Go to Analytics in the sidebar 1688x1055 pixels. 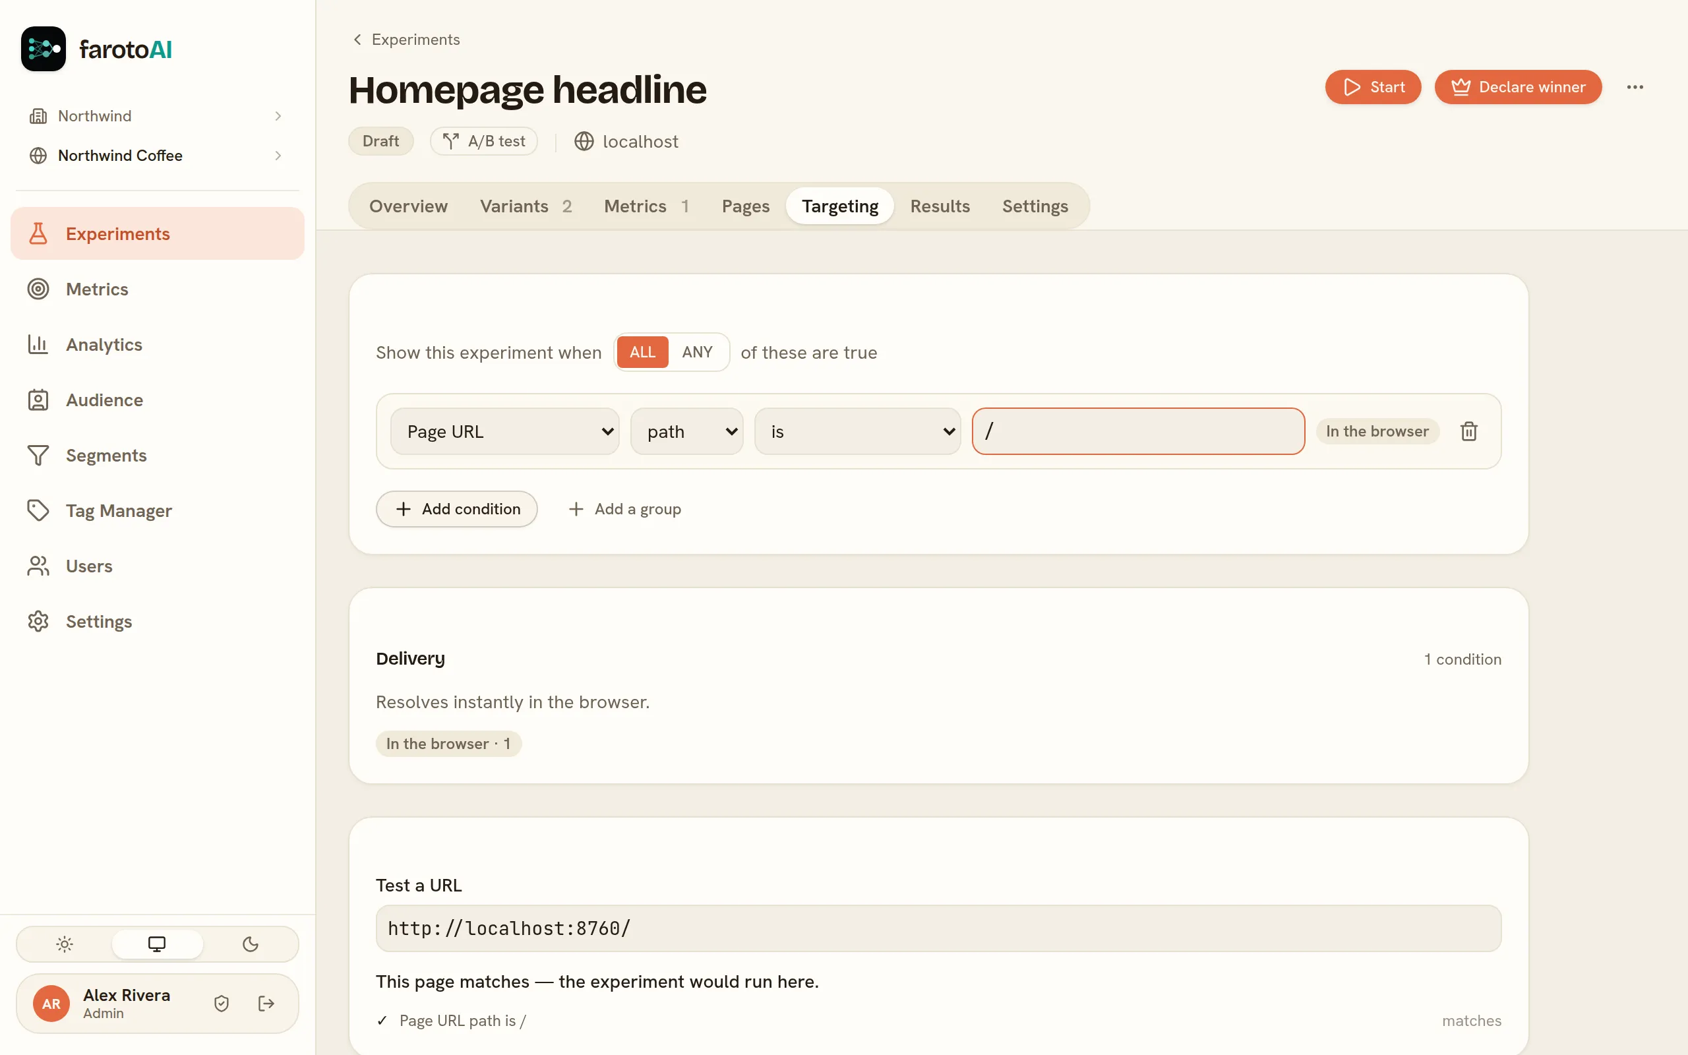(x=158, y=345)
